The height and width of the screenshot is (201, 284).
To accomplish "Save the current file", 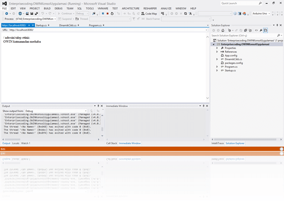I will click(32, 14).
